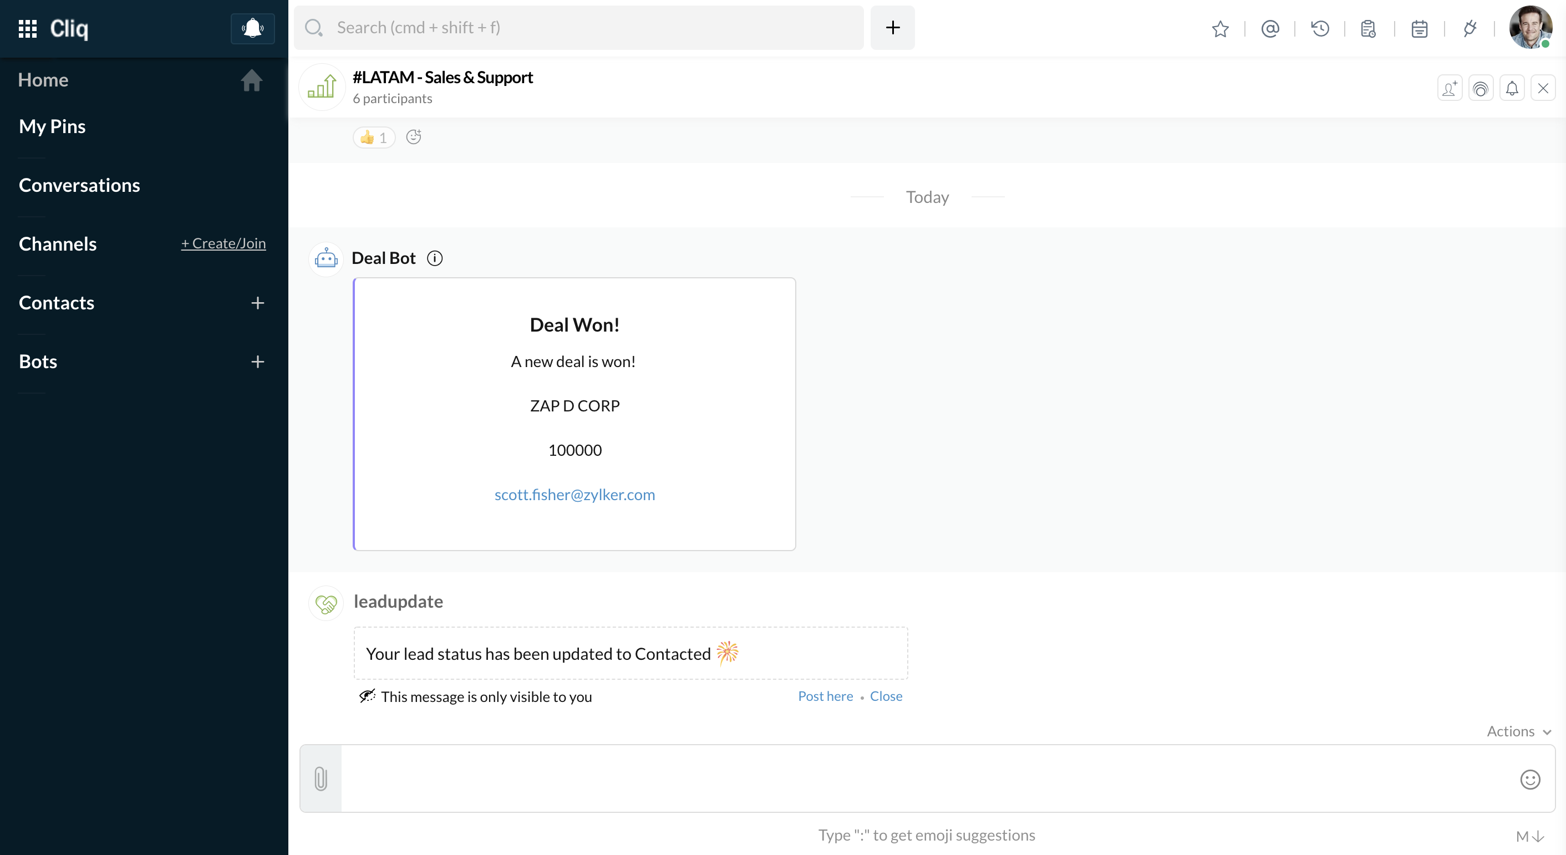Image resolution: width=1566 pixels, height=855 pixels.
Task: Click the Deal Bot robot avatar
Action: pyautogui.click(x=327, y=259)
